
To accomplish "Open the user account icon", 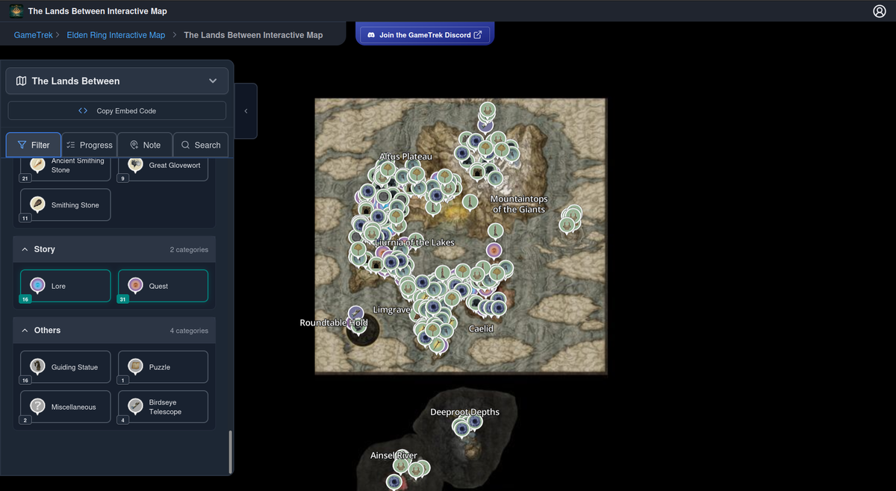I will tap(879, 11).
